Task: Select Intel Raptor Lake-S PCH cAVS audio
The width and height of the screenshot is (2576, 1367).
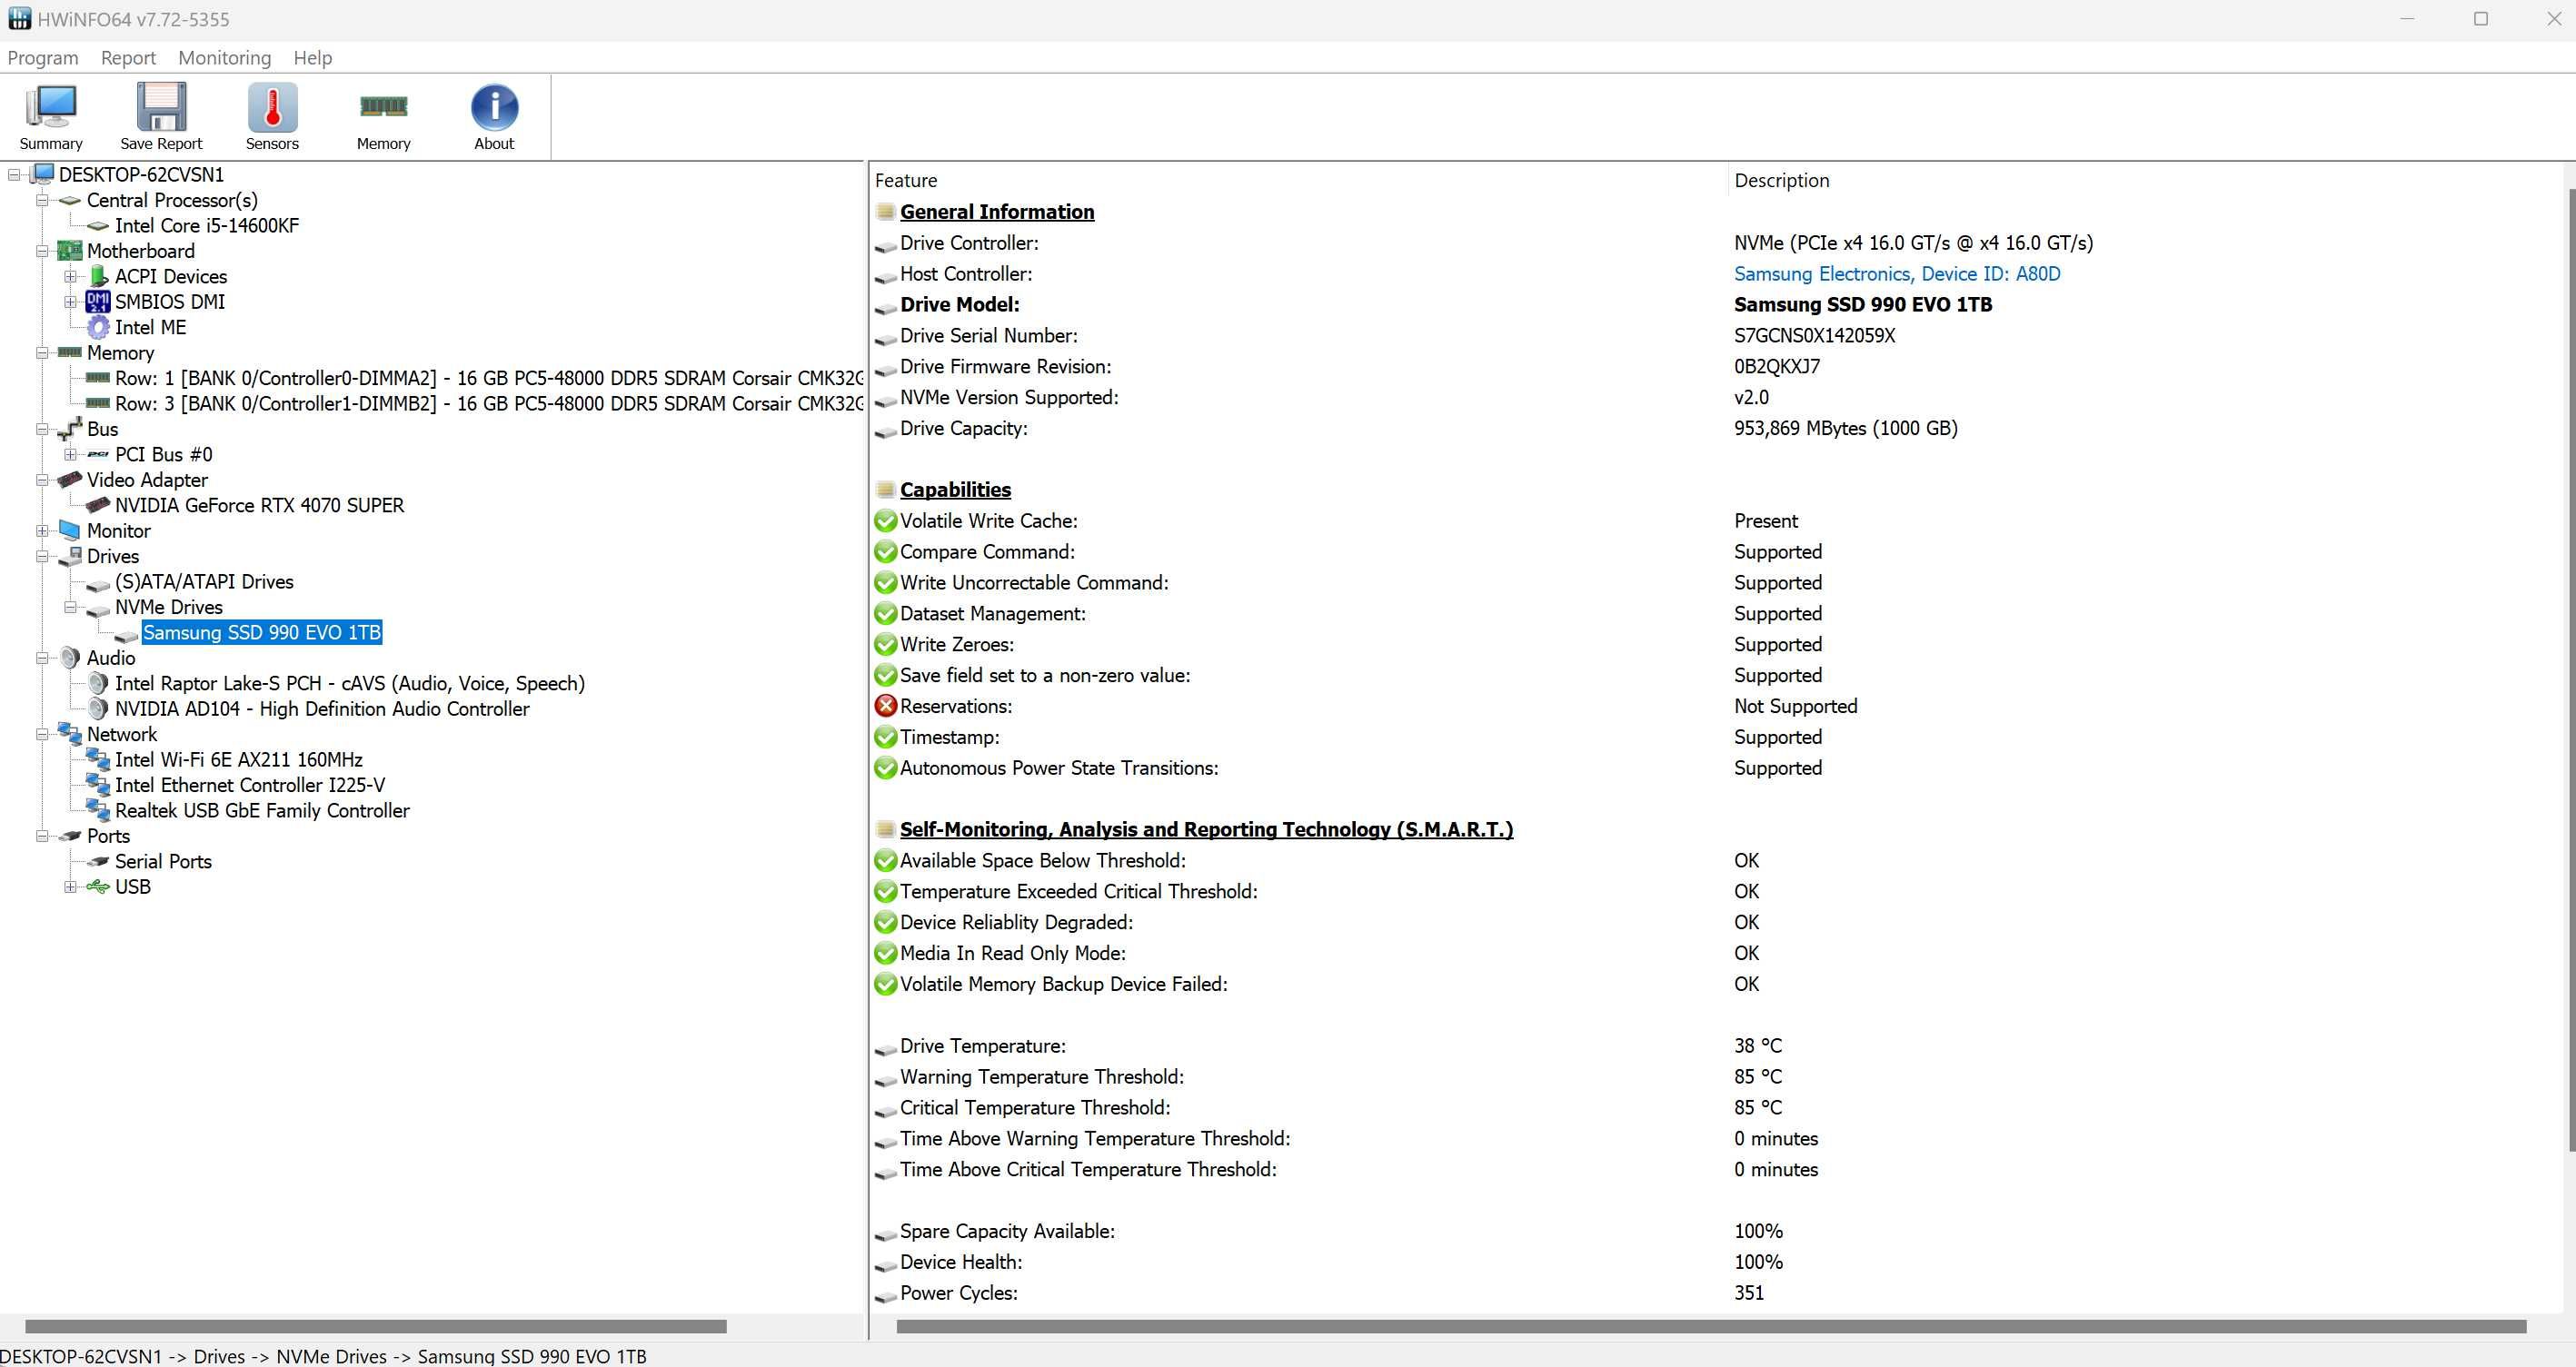Action: click(x=349, y=683)
